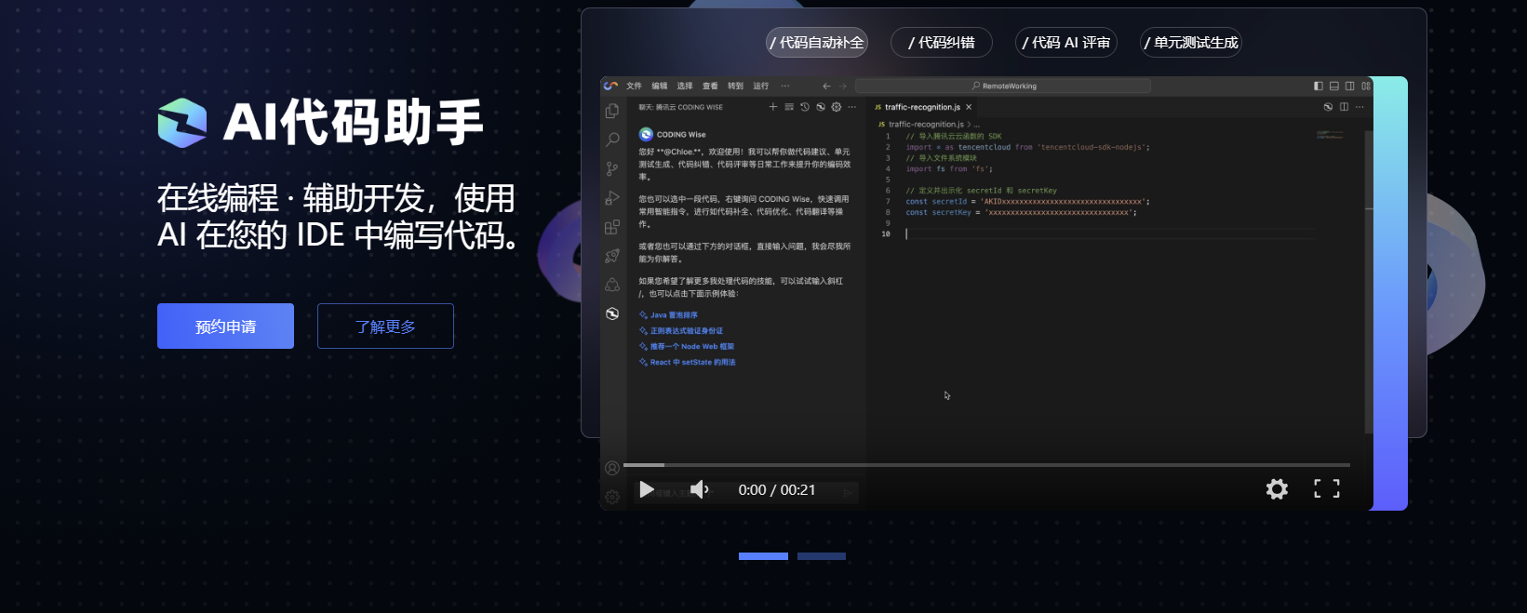Screen dimensions: 1527x613
Task: Open the rocket deploy icon in activity bar
Action: [x=612, y=256]
